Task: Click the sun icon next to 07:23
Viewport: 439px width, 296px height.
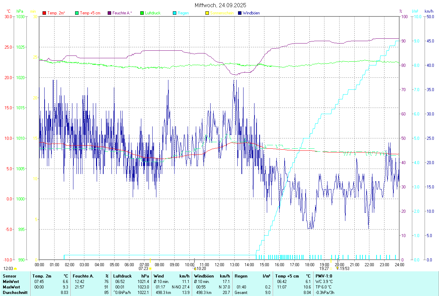Action: click(x=150, y=269)
